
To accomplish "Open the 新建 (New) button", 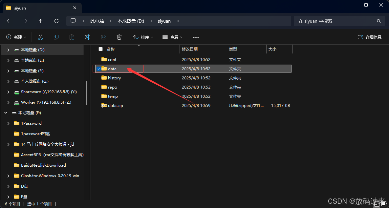I will pyautogui.click(x=16, y=37).
